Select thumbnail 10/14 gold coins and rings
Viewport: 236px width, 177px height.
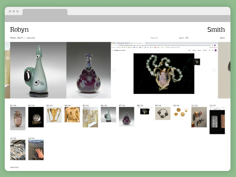[181, 112]
